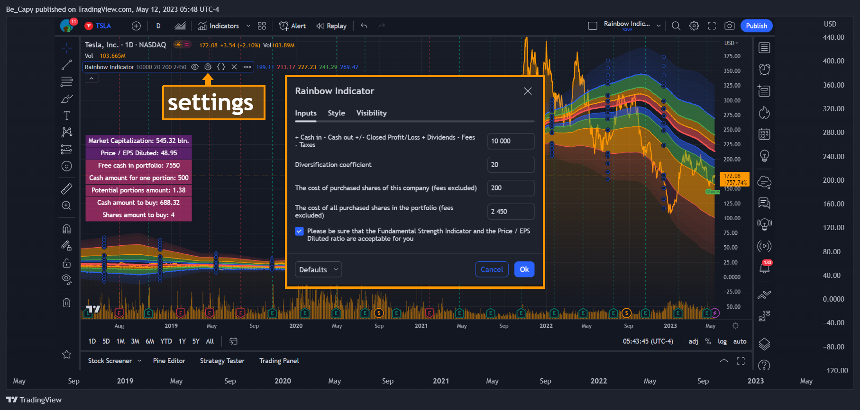Click the add symbol plus icon
This screenshot has height=410, width=860.
pyautogui.click(x=136, y=26)
